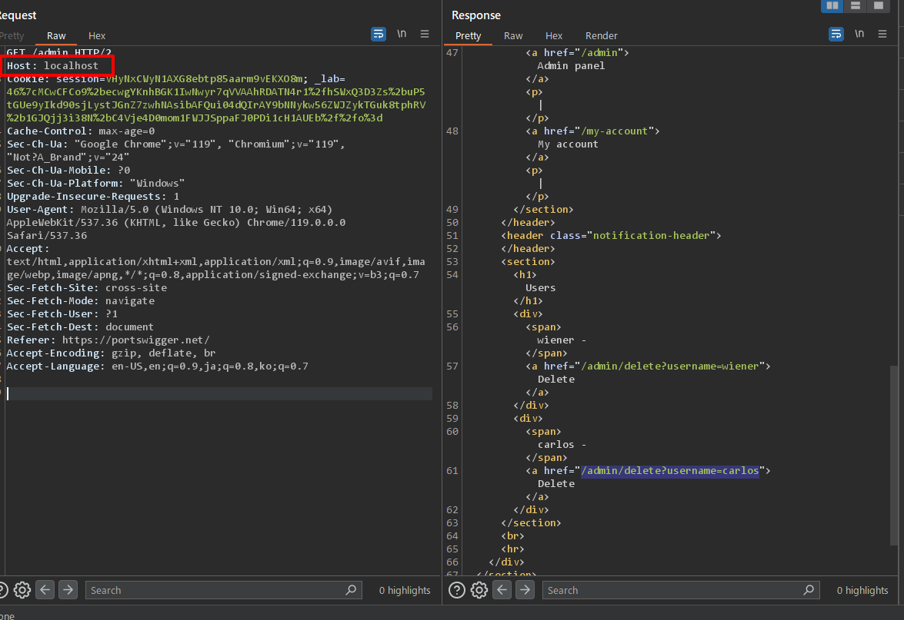Toggle word wrap in the Response viewer
The width and height of the screenshot is (904, 620).
point(836,35)
